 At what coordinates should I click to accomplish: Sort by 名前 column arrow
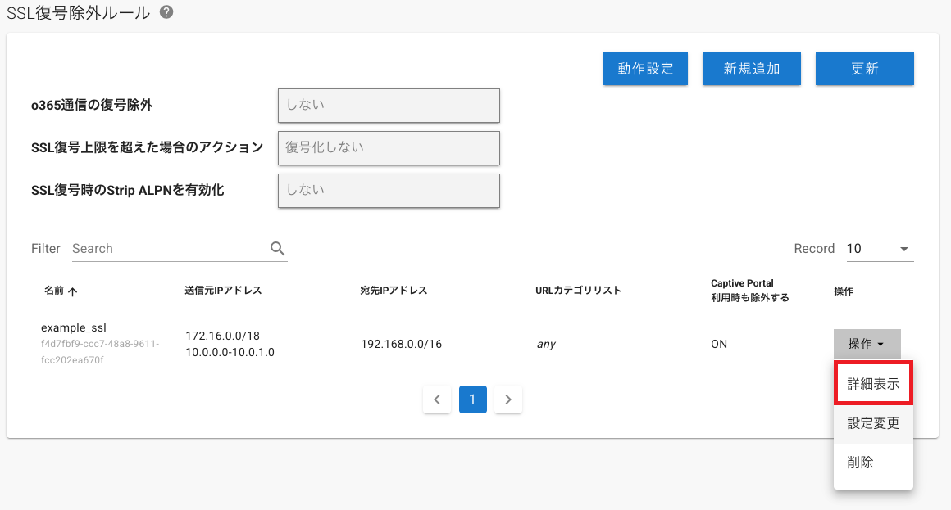(x=73, y=291)
